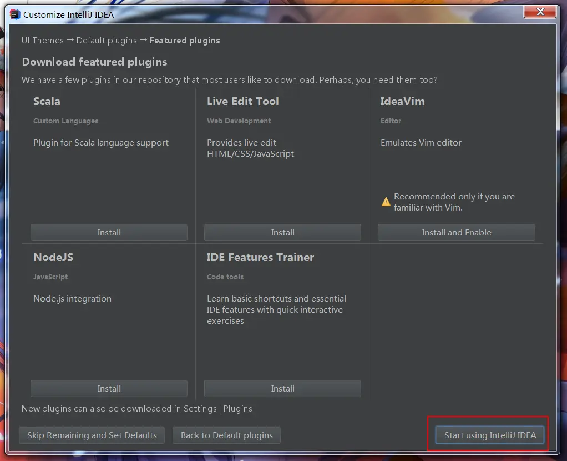Viewport: 567px width, 461px height.
Task: Install the NodeJS plugin
Action: [x=109, y=389]
